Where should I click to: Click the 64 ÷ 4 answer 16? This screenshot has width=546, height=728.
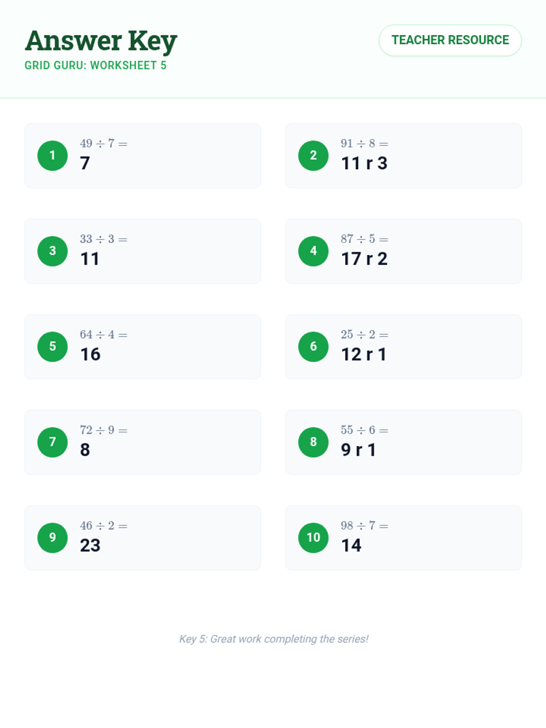(x=90, y=354)
